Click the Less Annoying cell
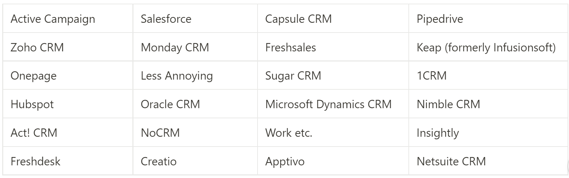Viewport: 569px width, 178px height. tap(177, 76)
